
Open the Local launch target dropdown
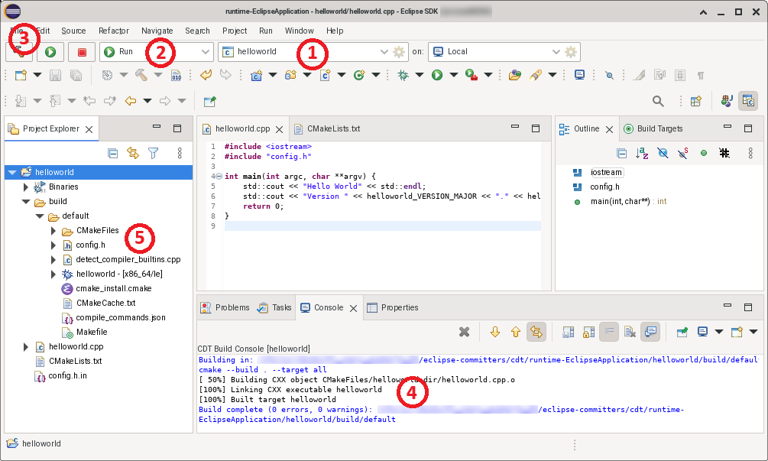pyautogui.click(x=556, y=51)
